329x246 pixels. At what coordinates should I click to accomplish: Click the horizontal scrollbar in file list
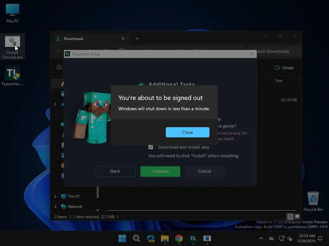(201, 210)
